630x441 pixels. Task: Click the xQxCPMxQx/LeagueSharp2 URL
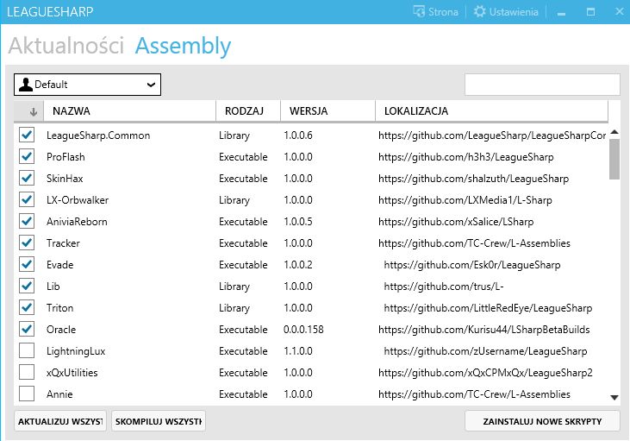point(485,373)
